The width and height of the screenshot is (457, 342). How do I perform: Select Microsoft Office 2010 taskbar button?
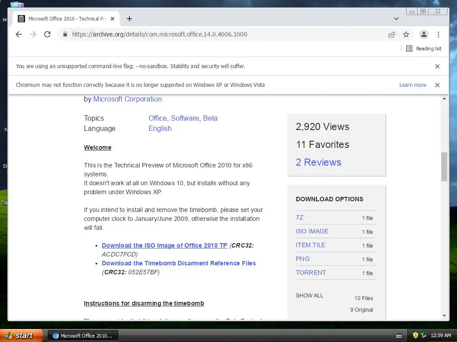pyautogui.click(x=83, y=336)
